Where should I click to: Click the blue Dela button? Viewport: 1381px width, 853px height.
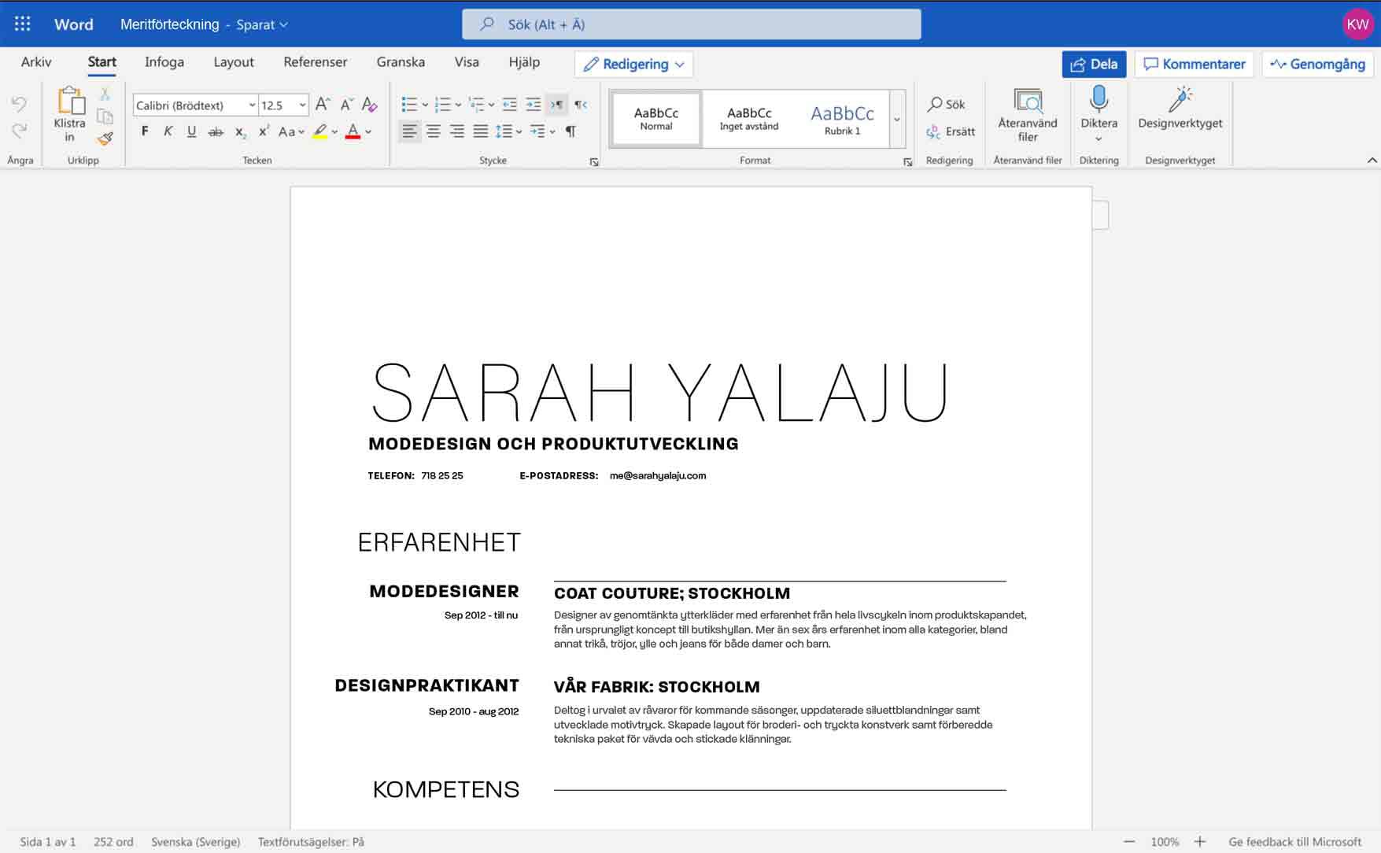click(1093, 65)
